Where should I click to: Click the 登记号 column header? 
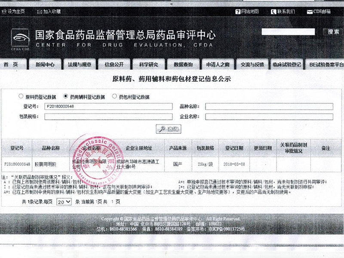coord(17,148)
